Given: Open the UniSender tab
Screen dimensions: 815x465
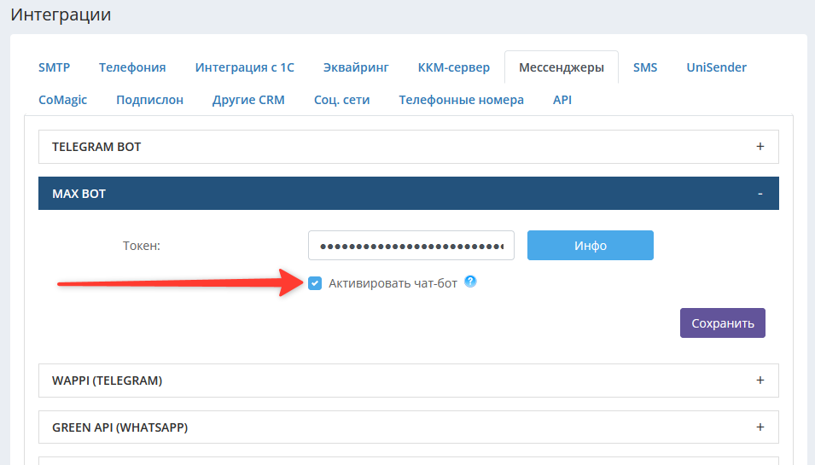Looking at the screenshot, I should [x=716, y=67].
